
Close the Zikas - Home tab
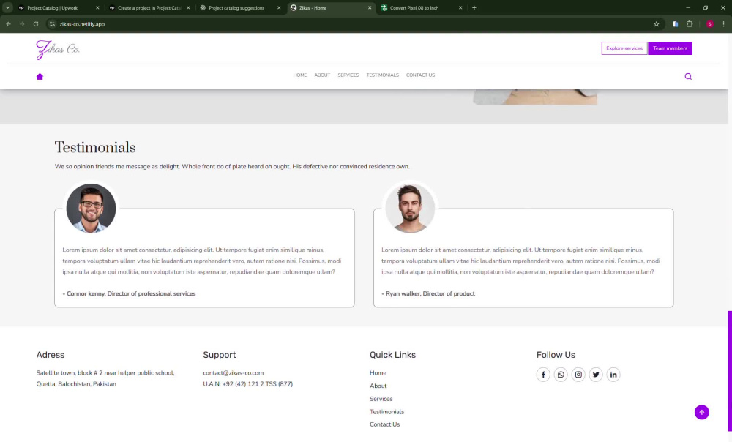click(370, 8)
